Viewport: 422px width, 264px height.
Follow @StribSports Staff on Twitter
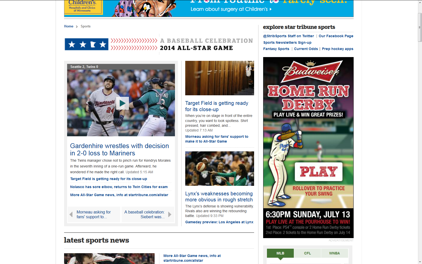[x=288, y=36]
